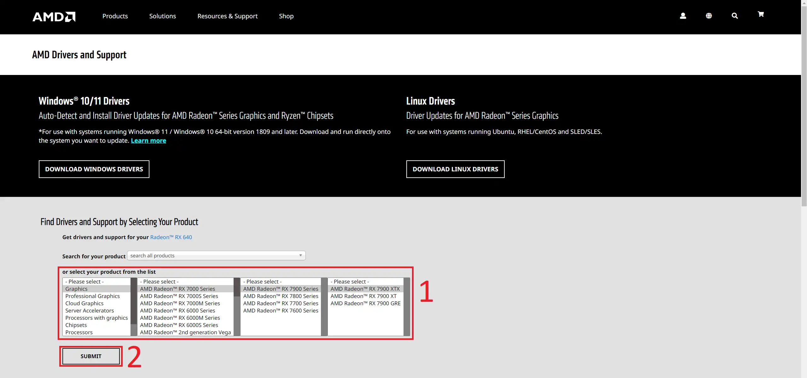The width and height of the screenshot is (807, 378).
Task: Select Processors with graphics category
Action: click(96, 318)
